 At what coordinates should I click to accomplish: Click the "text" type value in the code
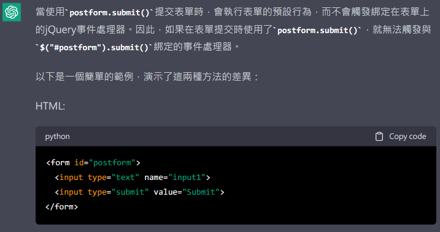tap(125, 178)
